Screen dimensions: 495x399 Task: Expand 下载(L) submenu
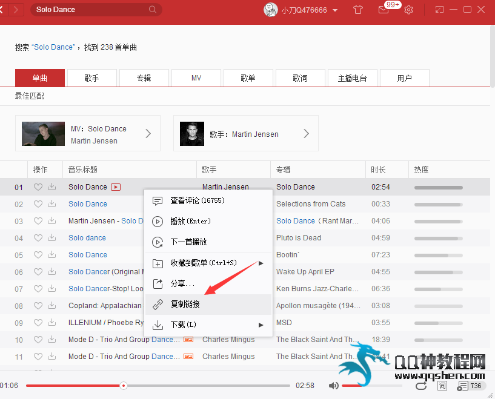point(261,325)
